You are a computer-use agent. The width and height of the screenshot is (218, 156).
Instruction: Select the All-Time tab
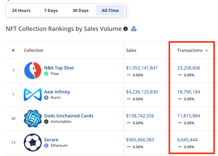(110, 10)
